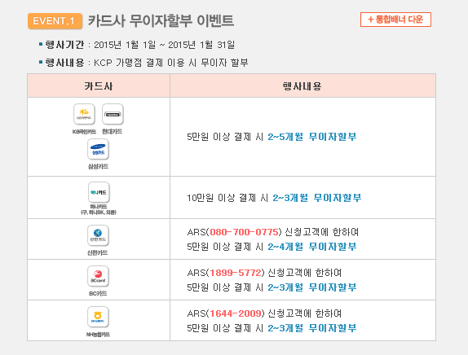The height and width of the screenshot is (355, 468).
Task: Click the orange EVENT.1 badge
Action: (55, 21)
